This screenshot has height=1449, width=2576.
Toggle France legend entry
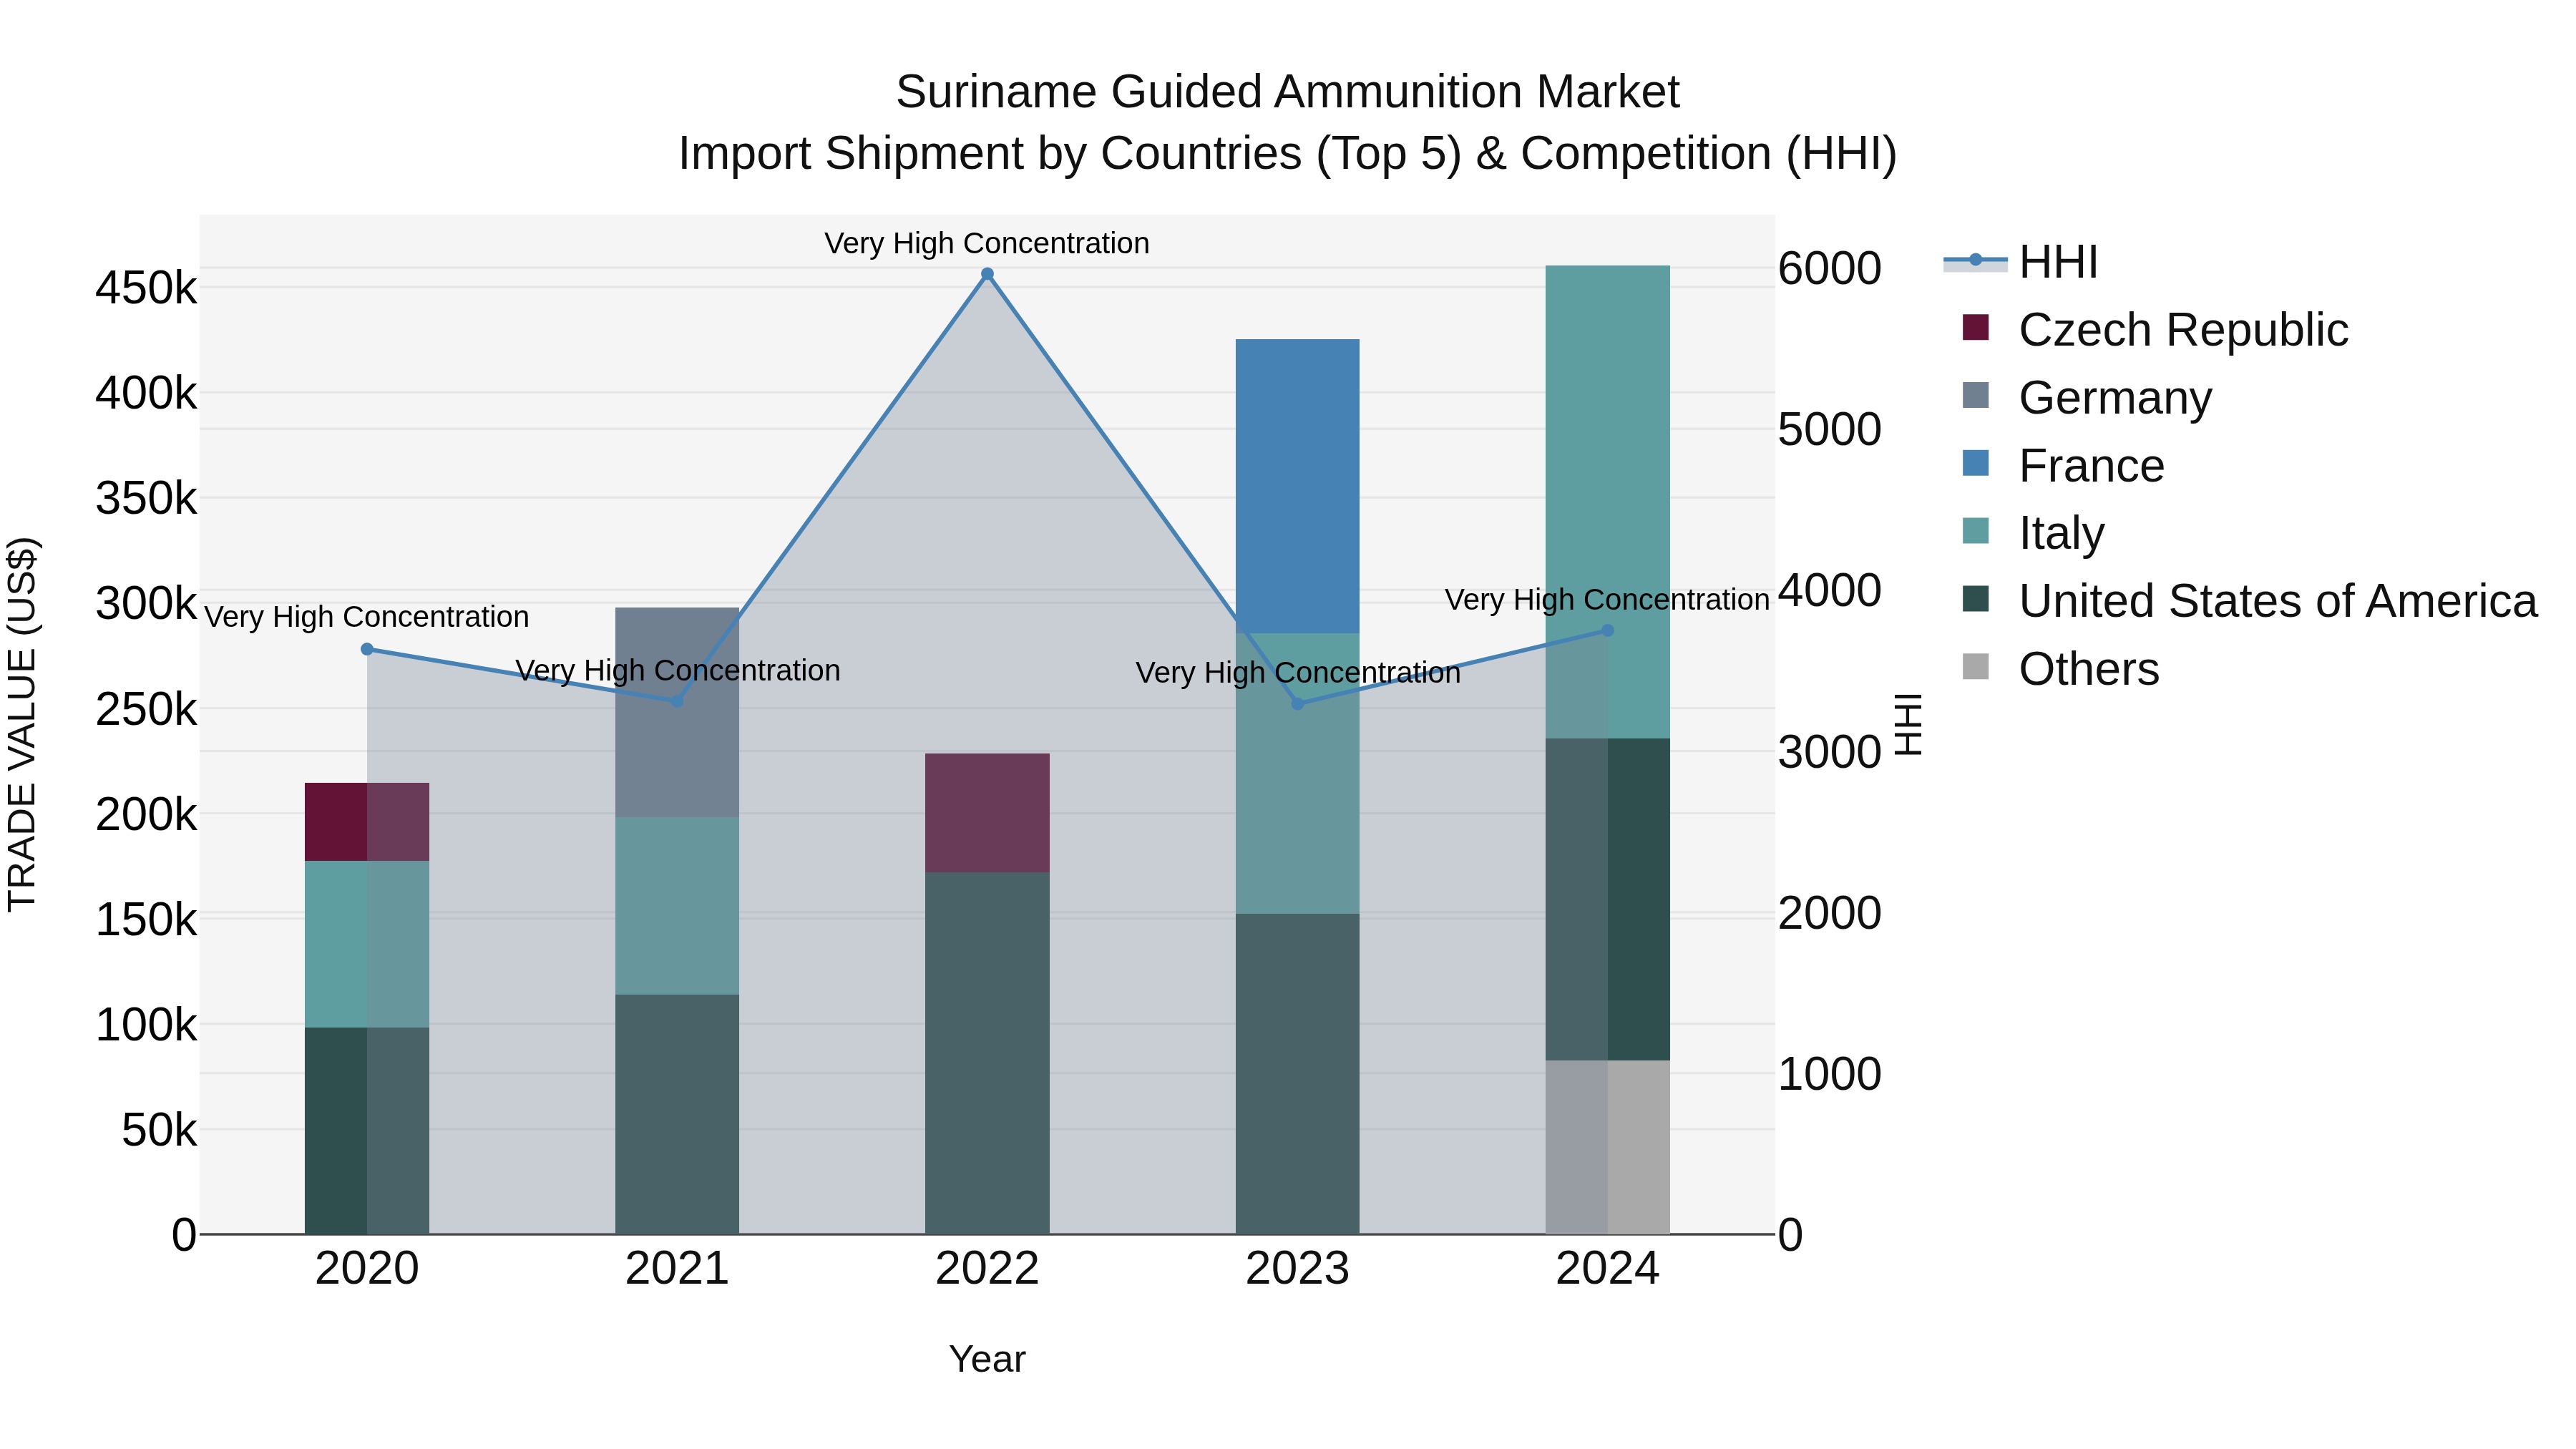[x=2063, y=466]
